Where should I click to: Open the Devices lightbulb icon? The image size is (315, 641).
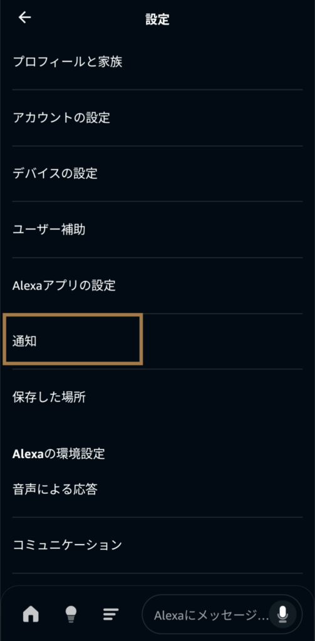71,613
